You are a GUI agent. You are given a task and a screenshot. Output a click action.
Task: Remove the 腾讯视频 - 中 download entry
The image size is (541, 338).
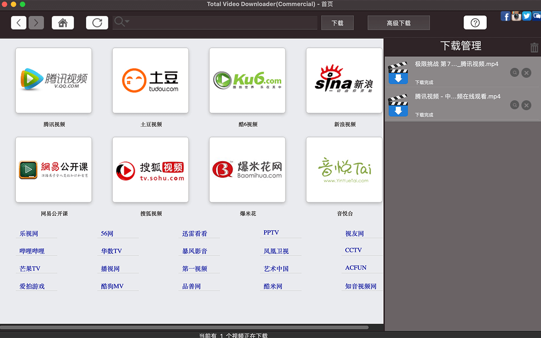pyautogui.click(x=526, y=105)
